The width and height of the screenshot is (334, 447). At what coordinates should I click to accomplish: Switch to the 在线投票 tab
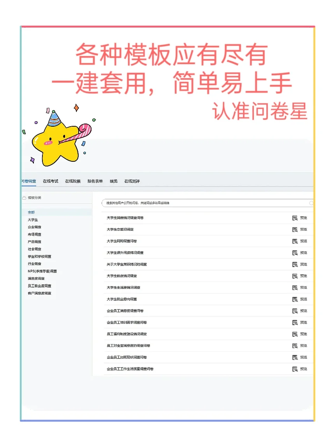click(72, 181)
